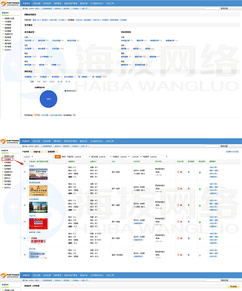The image size is (242, 291).
Task: Open the 东军园 product name link
Action: click(x=31, y=166)
